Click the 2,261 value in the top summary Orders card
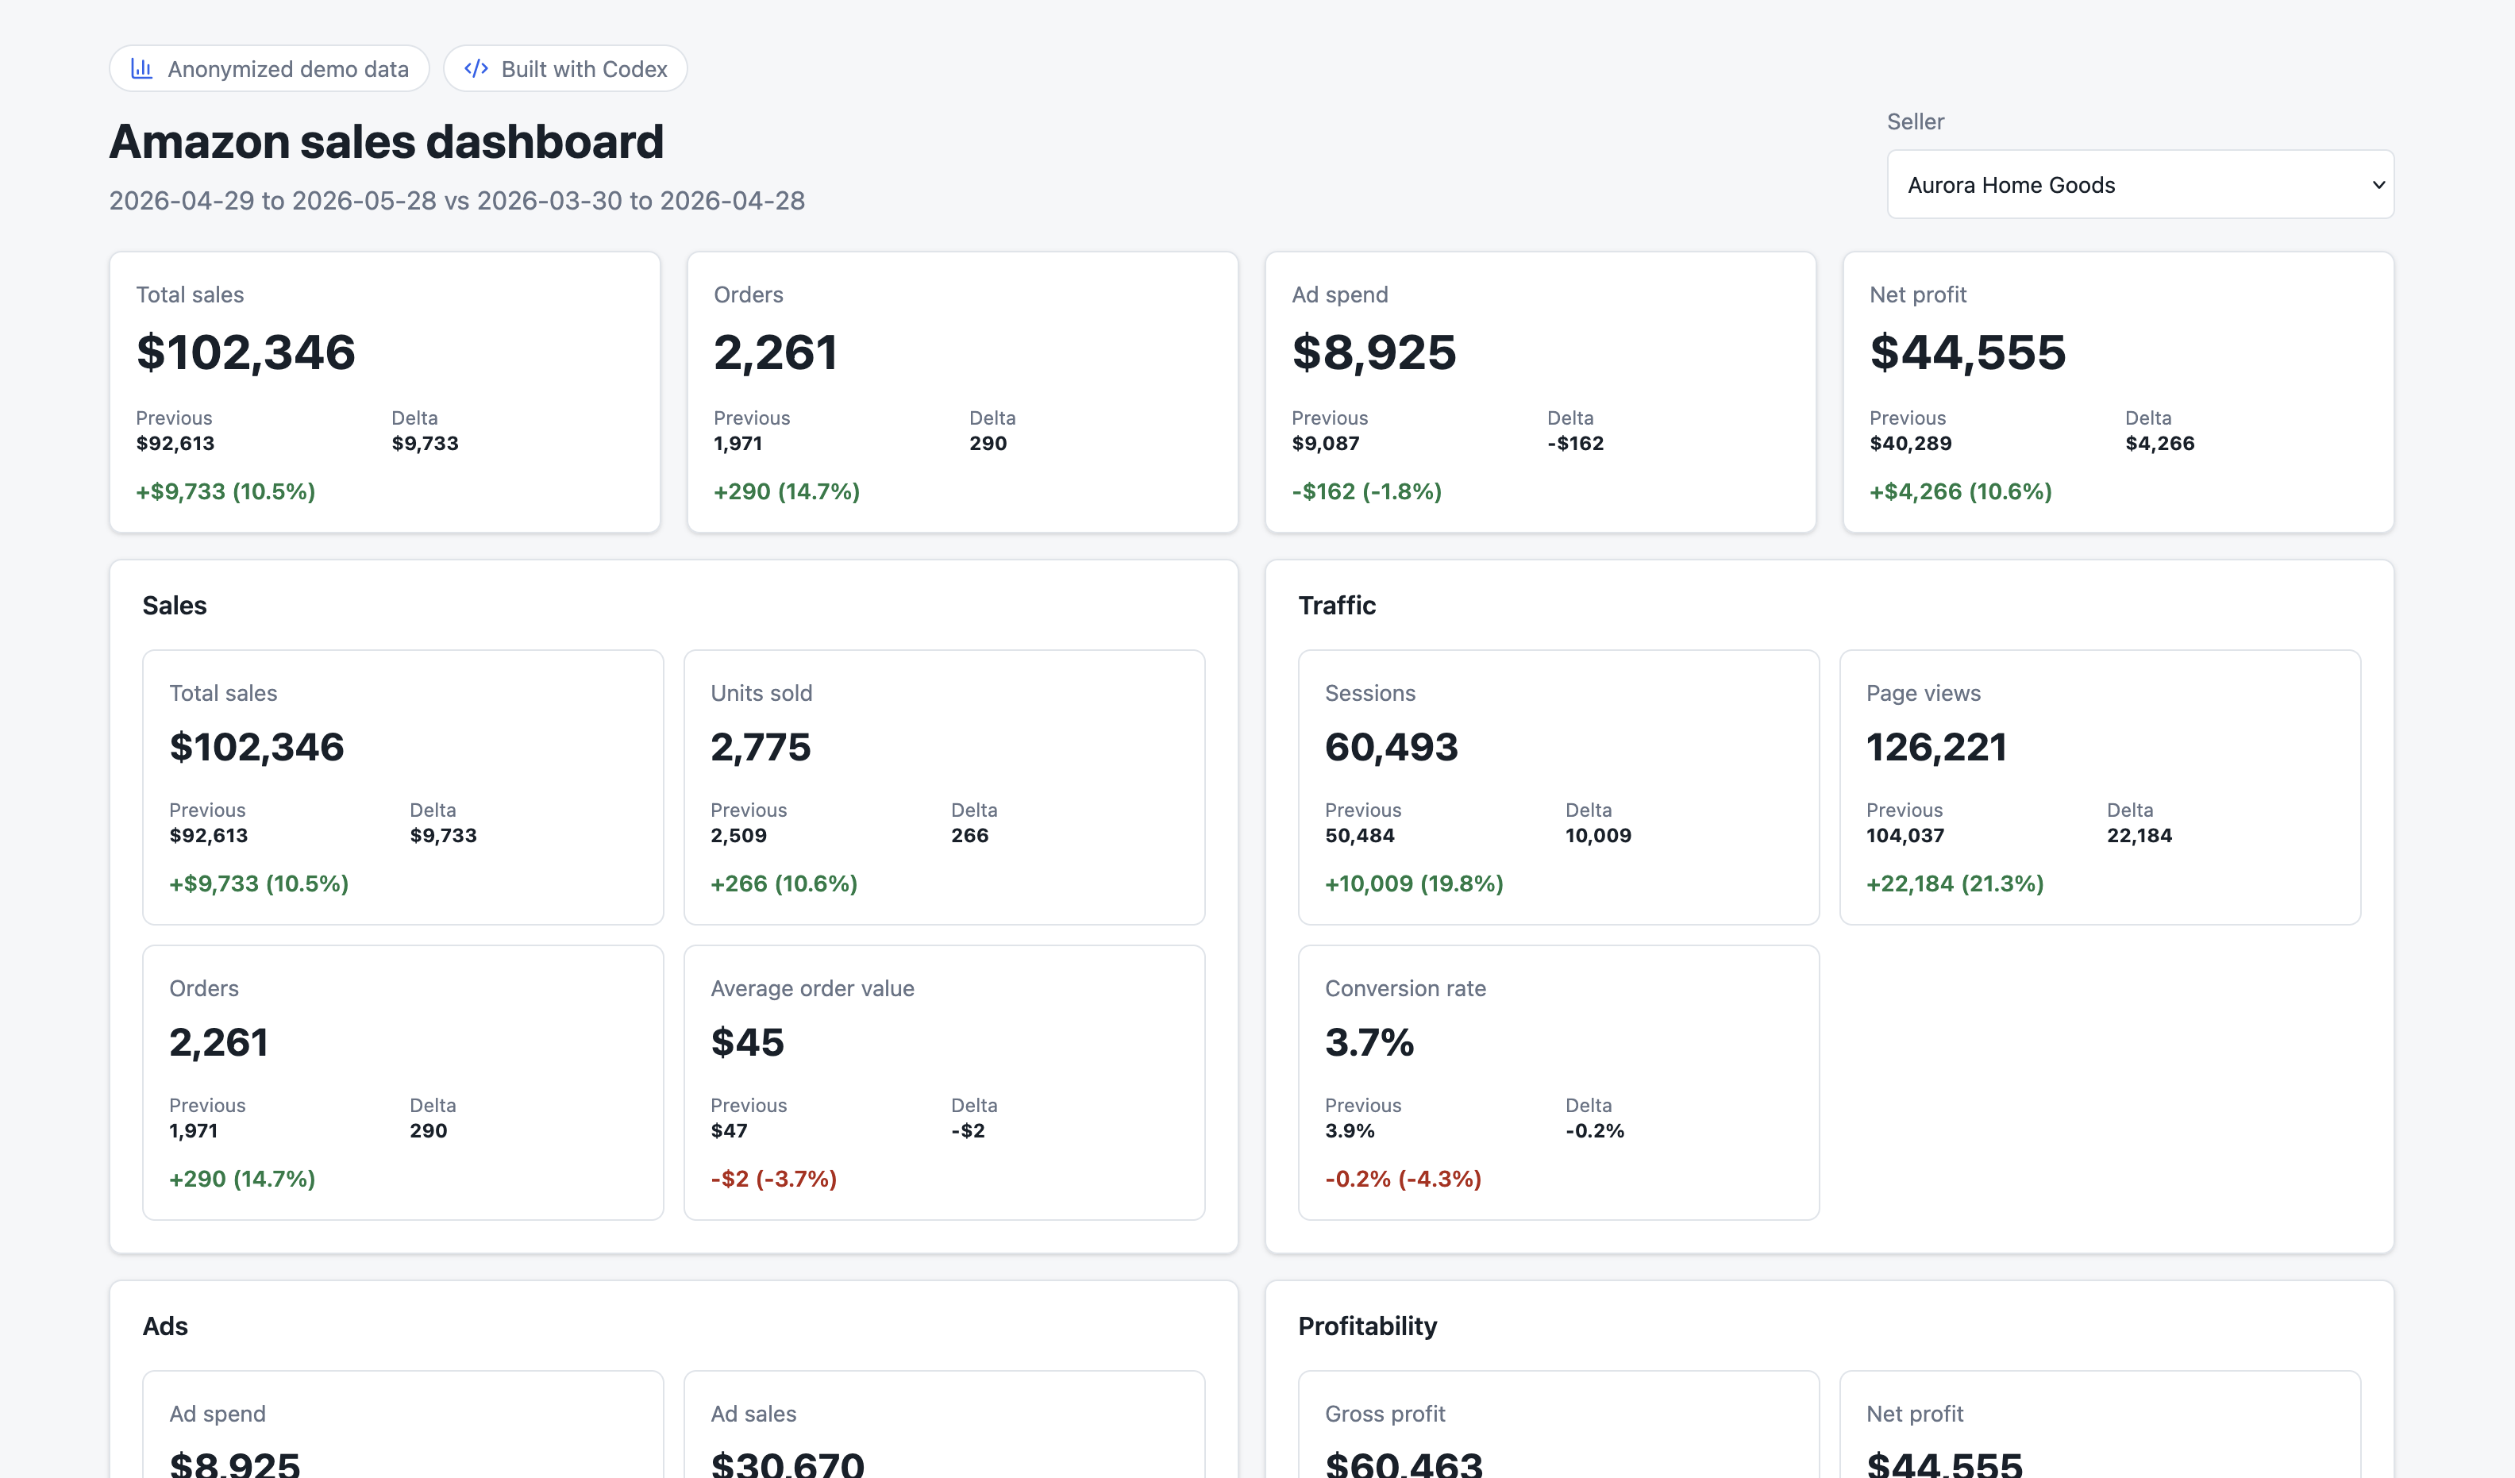The width and height of the screenshot is (2515, 1478). pos(776,352)
